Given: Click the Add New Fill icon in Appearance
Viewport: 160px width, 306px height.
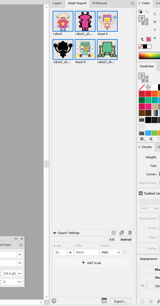Looking at the screenshot, I should [x=151, y=302].
